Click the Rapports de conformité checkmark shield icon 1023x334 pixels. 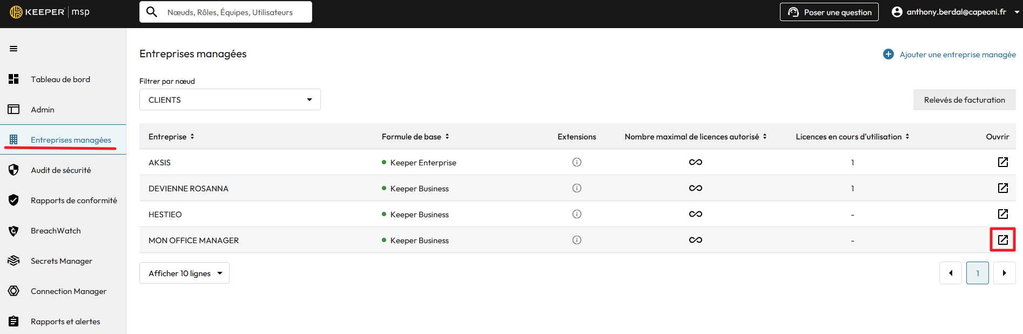pyautogui.click(x=14, y=200)
